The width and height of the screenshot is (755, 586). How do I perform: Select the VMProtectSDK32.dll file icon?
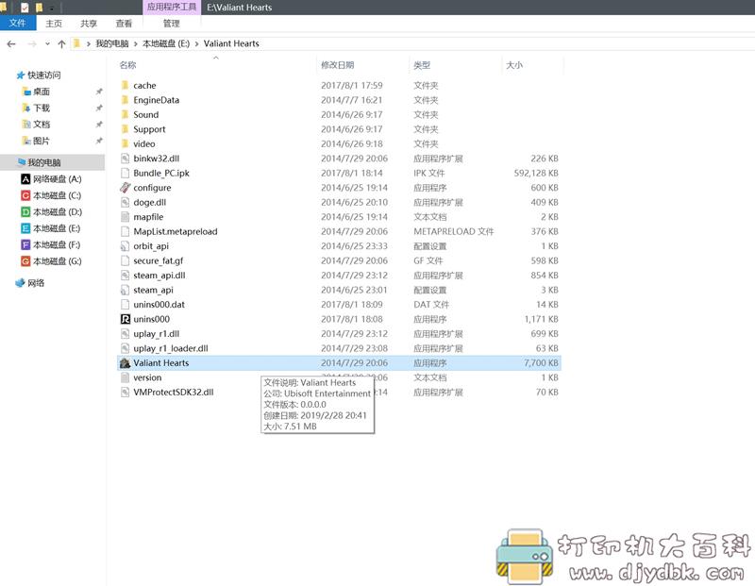[x=126, y=392]
